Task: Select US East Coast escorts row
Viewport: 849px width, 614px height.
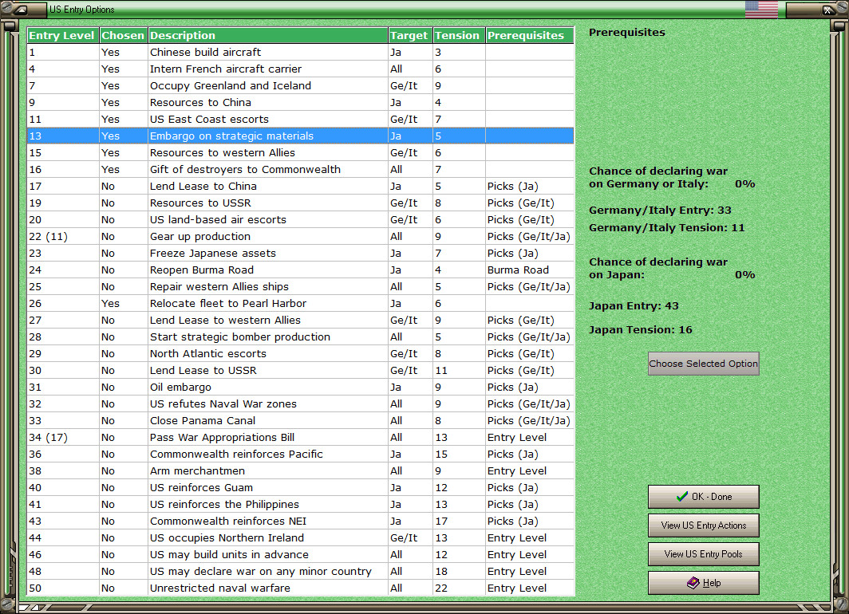Action: coord(301,119)
